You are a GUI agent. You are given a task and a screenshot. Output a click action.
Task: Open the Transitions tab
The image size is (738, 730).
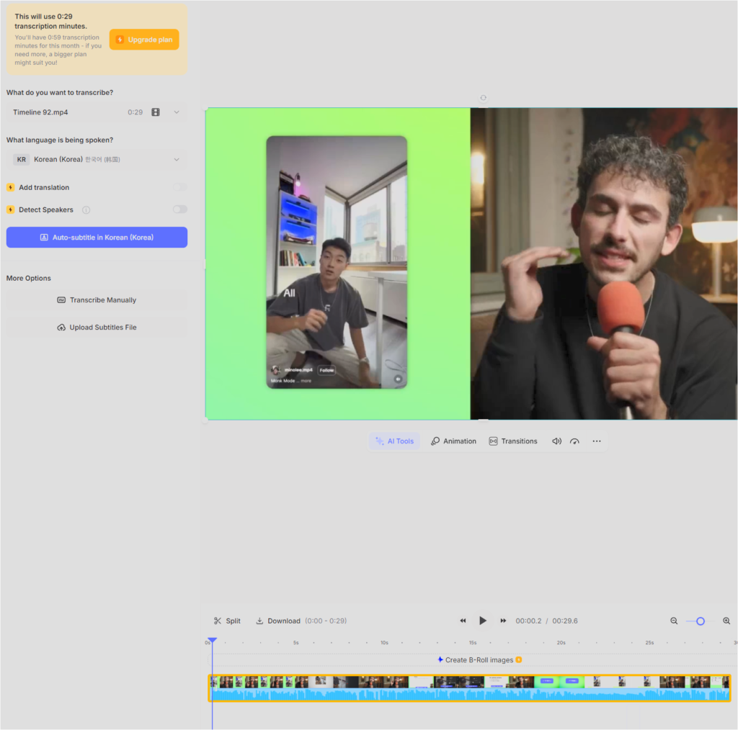point(513,441)
